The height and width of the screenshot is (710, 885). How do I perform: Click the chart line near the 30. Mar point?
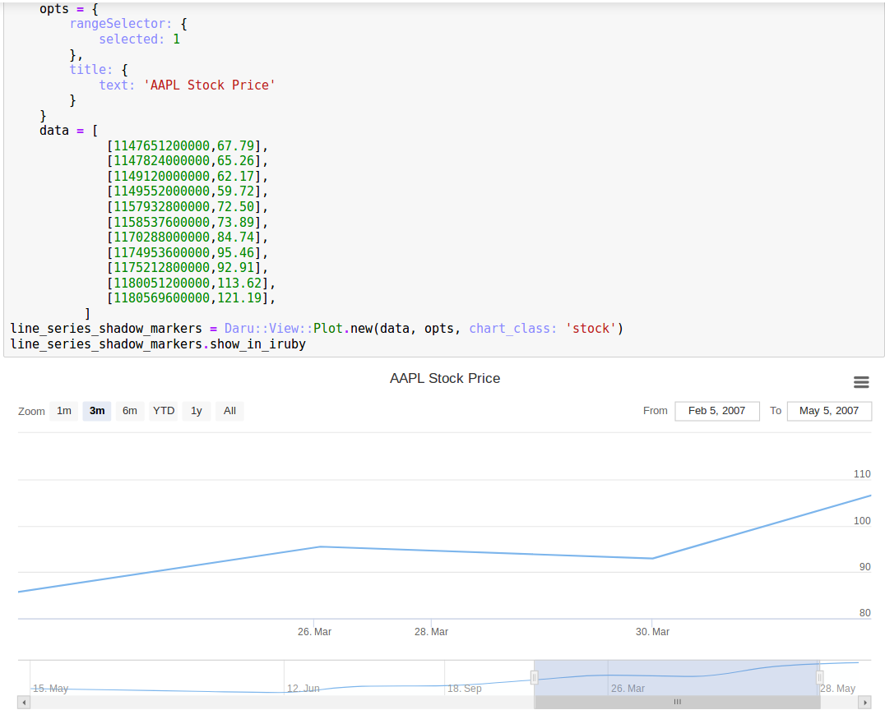(x=652, y=558)
